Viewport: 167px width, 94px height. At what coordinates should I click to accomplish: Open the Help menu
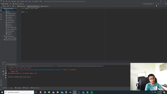click(41, 1)
